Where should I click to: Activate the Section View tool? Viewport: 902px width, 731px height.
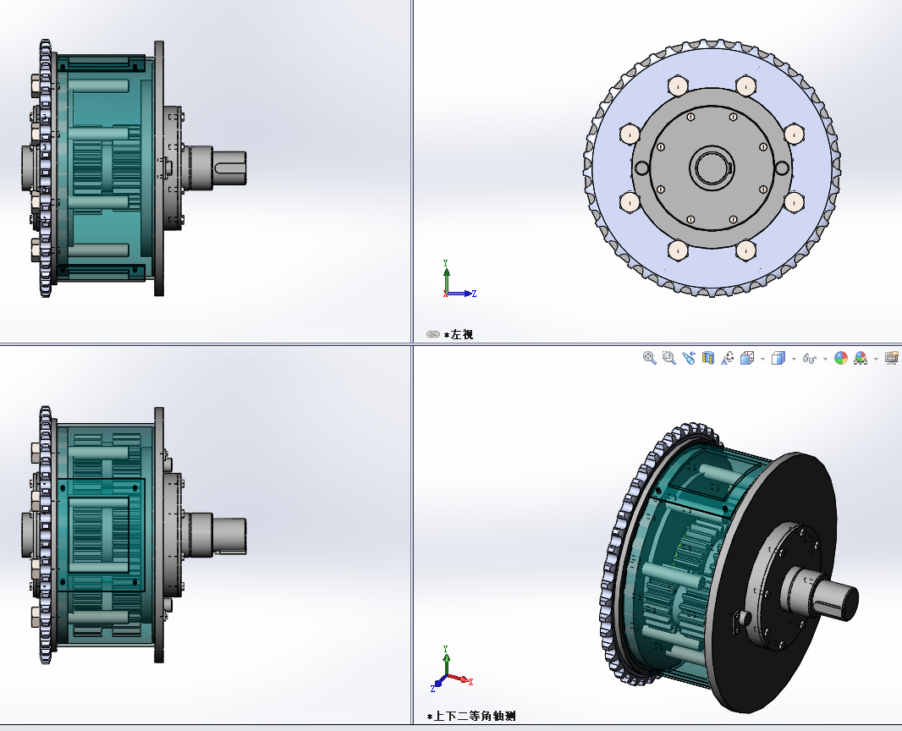[708, 359]
